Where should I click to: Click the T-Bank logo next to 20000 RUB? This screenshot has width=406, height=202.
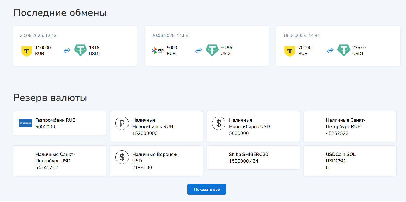point(290,51)
